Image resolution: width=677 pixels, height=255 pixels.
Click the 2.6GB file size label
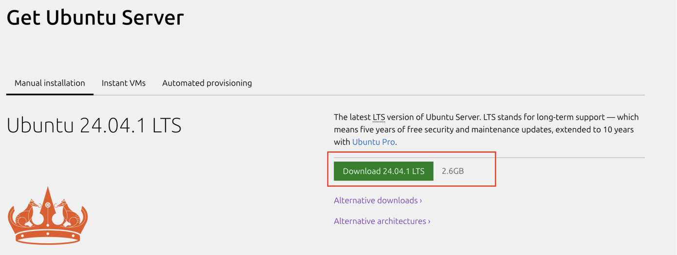pyautogui.click(x=452, y=171)
